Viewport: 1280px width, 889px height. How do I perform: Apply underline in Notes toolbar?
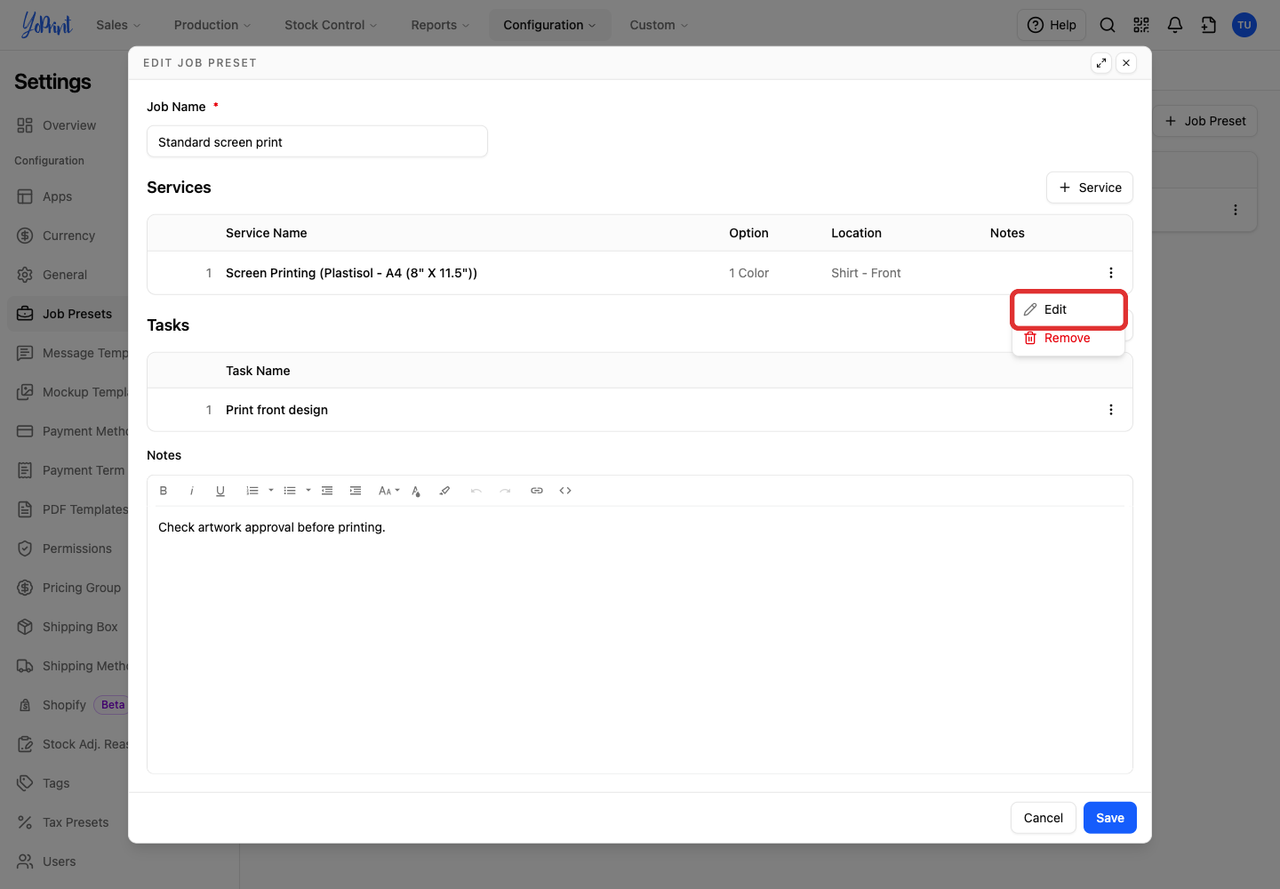220,491
